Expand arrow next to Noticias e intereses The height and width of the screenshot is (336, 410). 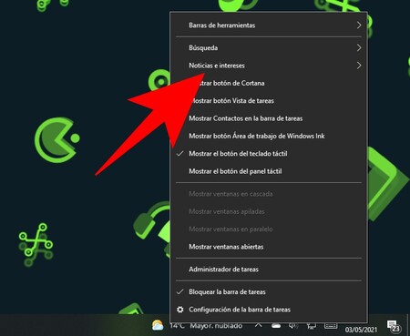tap(359, 66)
